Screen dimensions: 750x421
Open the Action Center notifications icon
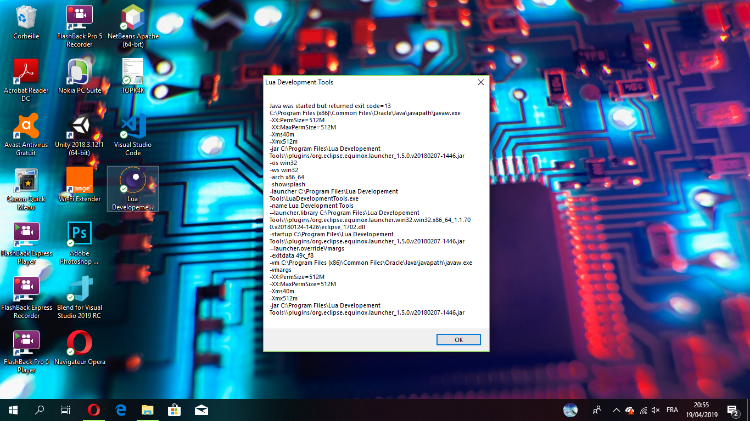coord(734,410)
